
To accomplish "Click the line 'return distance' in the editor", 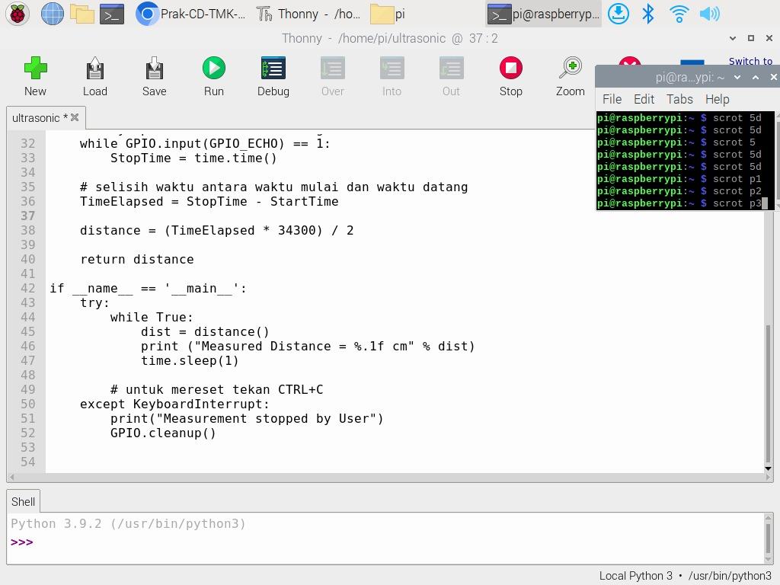I will coord(137,259).
